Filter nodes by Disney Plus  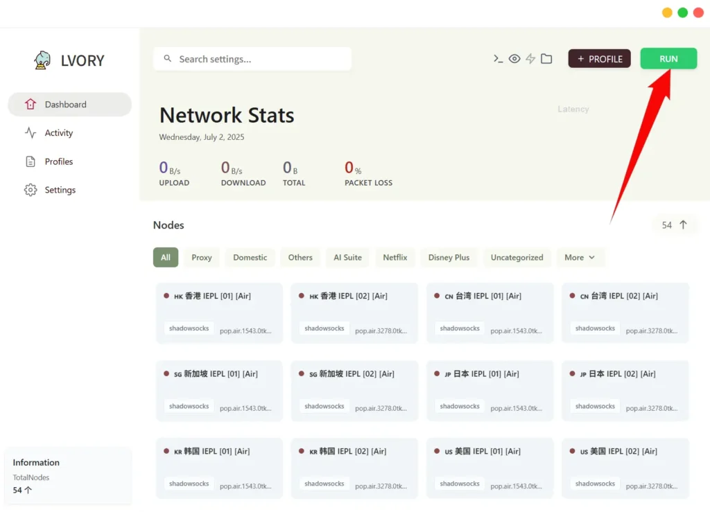pyautogui.click(x=449, y=257)
